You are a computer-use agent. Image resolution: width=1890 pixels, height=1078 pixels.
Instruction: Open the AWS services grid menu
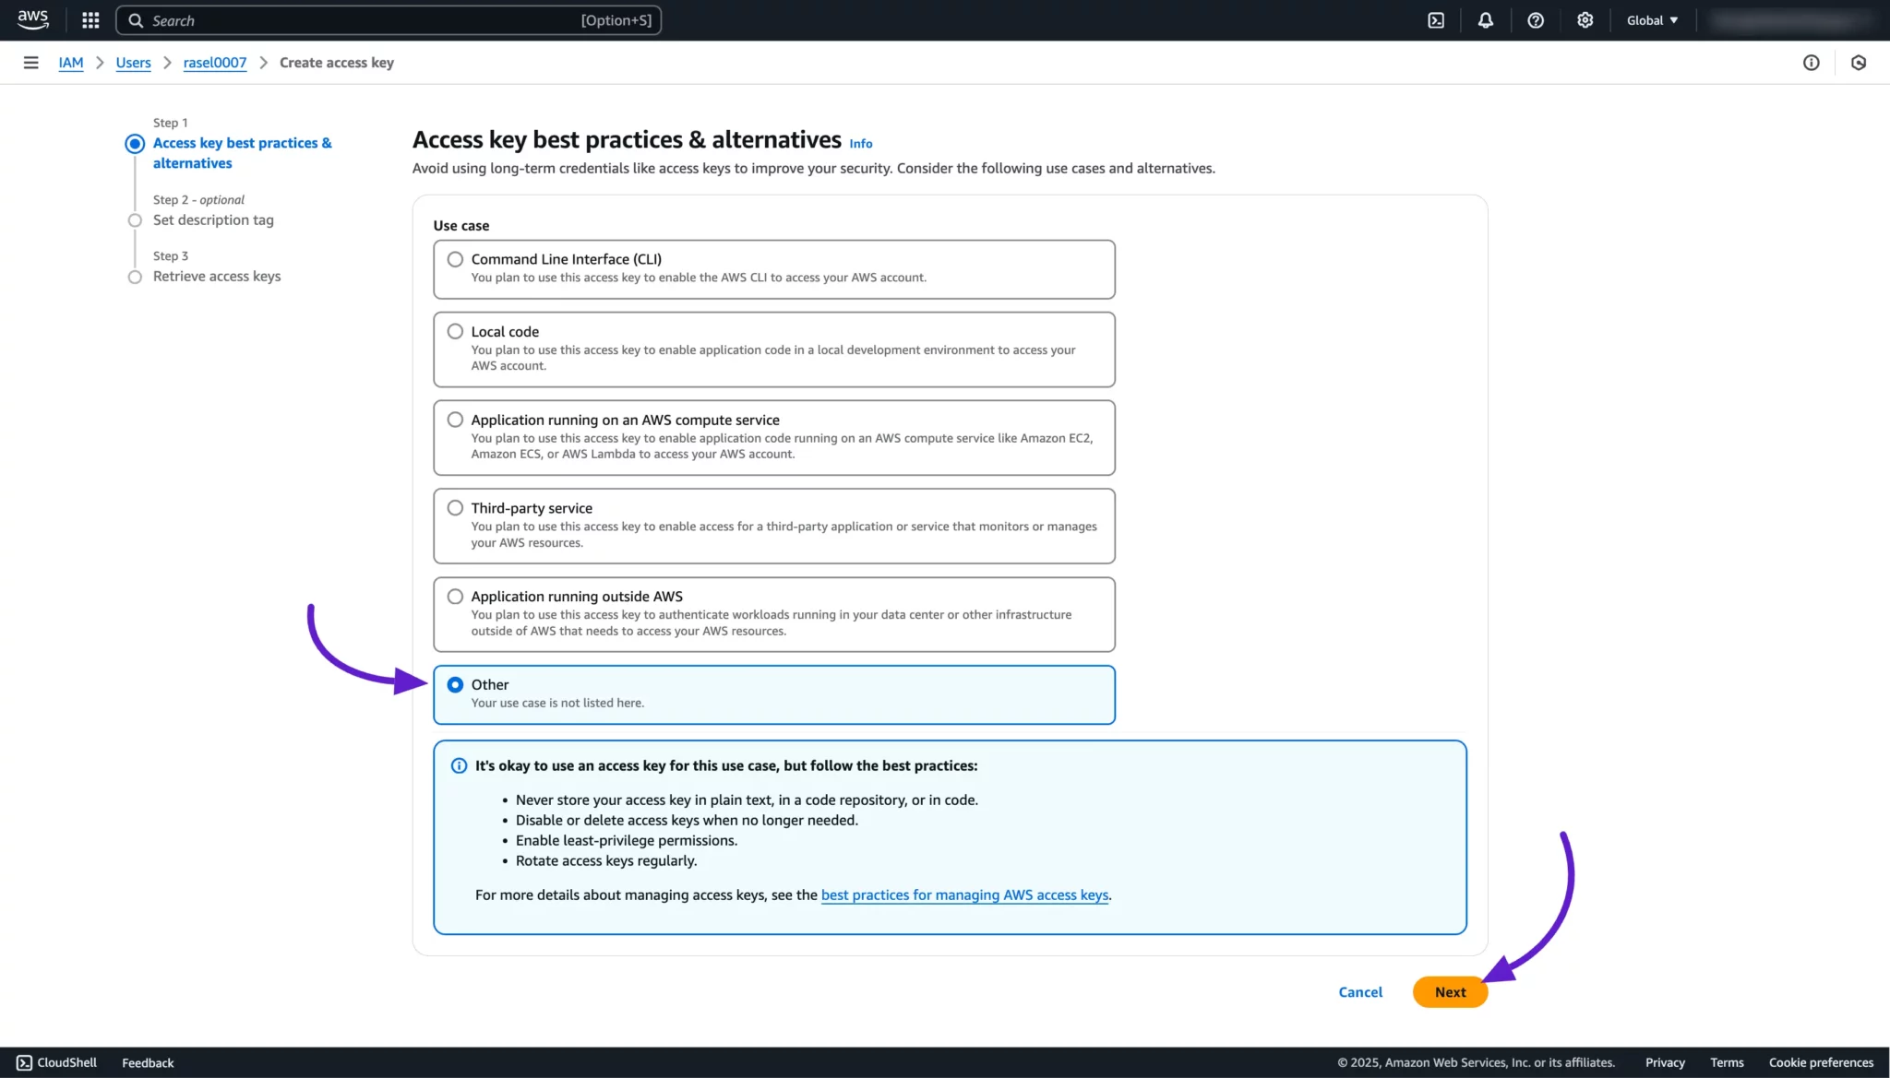[90, 20]
